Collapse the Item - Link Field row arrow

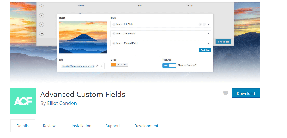[x=208, y=24]
